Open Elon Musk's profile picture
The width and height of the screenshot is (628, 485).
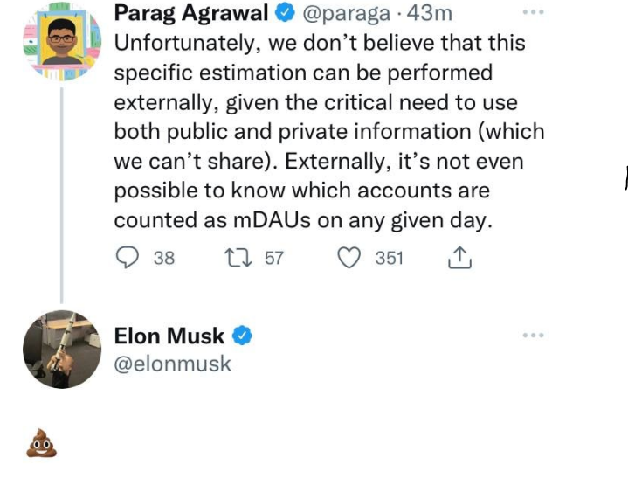point(61,349)
